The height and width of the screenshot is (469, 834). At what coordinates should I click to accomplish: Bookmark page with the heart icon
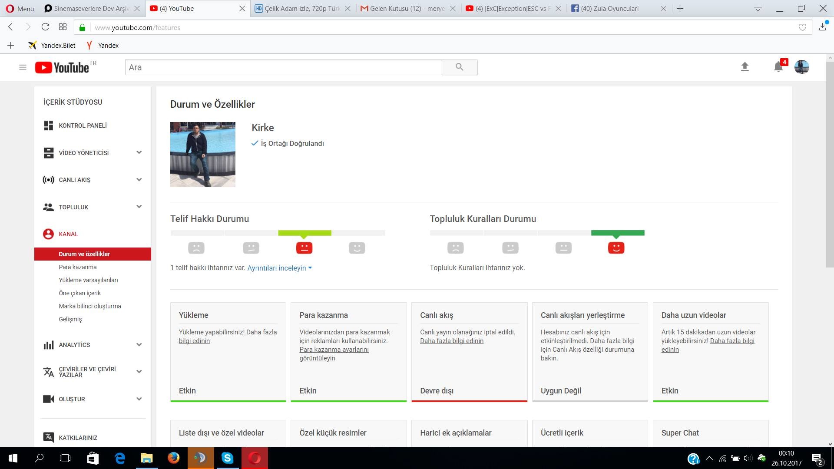click(802, 27)
